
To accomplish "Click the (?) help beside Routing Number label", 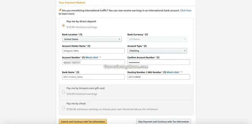I will tap(164, 72).
